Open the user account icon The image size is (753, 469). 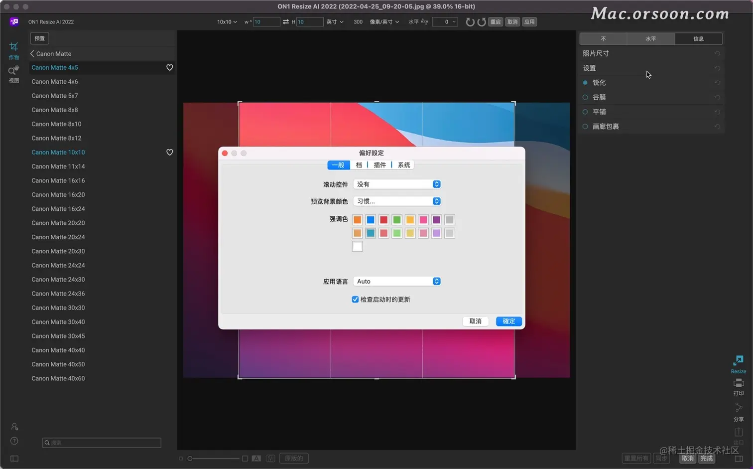tap(14, 427)
